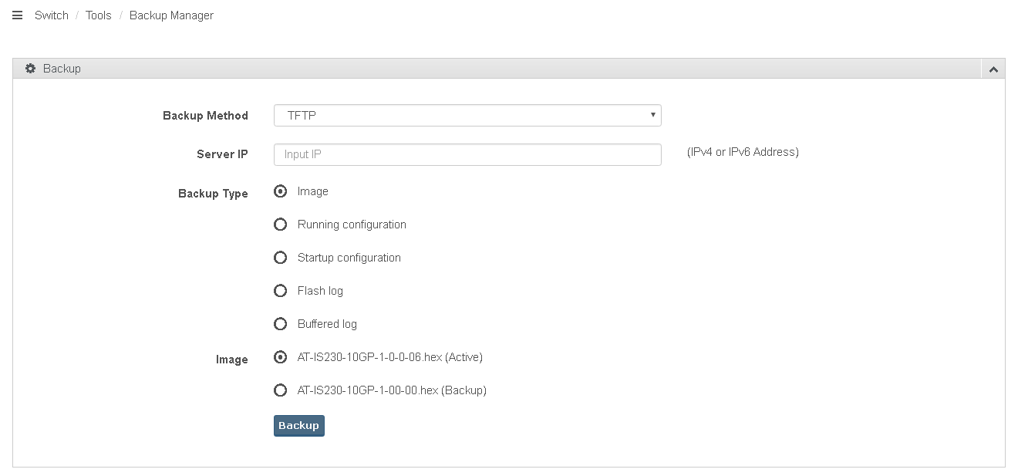The width and height of the screenshot is (1018, 476).
Task: Collapse the Backup panel with chevron
Action: pos(993,69)
